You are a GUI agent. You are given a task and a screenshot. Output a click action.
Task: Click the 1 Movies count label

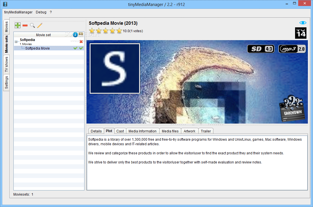pos(26,44)
